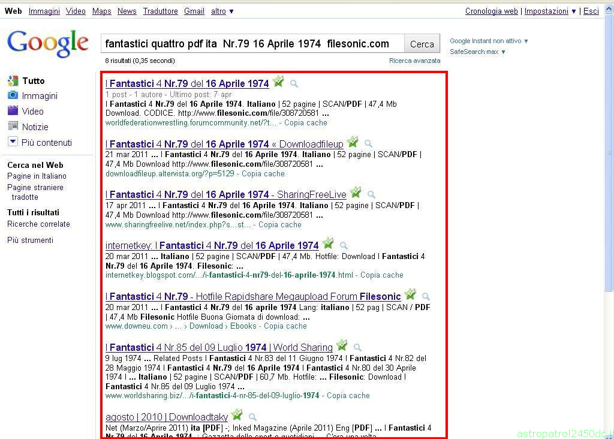Open the internetkey result title link
Screen dimensions: 614x439
(x=212, y=245)
